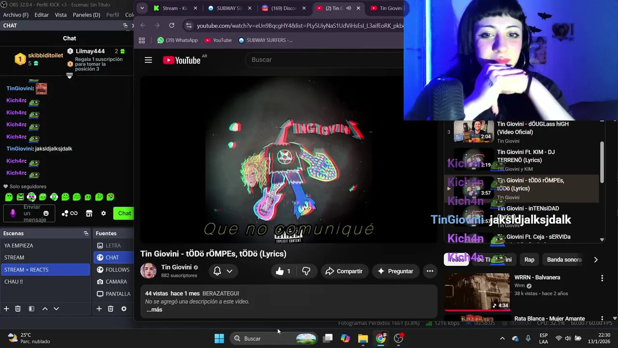Open YouTube hamburger guide menu

coord(148,60)
